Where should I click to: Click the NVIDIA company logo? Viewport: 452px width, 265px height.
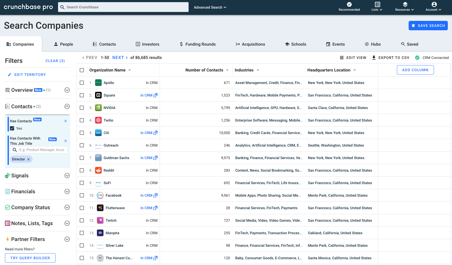[98, 108]
